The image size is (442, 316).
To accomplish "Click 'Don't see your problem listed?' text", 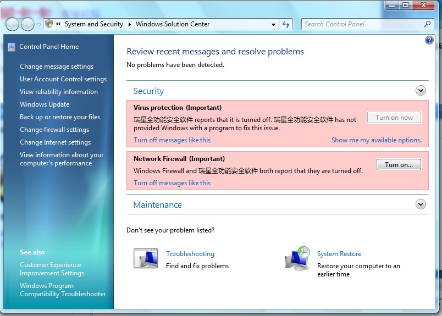I will pos(170,230).
